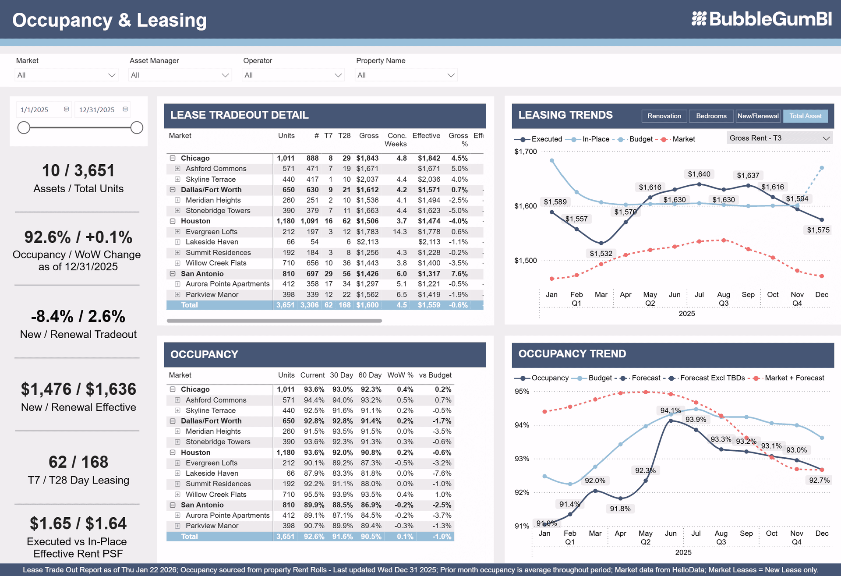Select the Total Asset button
This screenshot has width=841, height=576.
pyautogui.click(x=806, y=116)
